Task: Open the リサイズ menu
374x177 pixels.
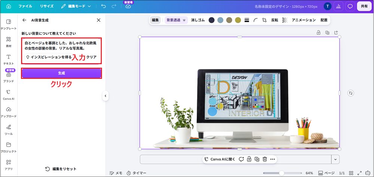Action: point(47,6)
